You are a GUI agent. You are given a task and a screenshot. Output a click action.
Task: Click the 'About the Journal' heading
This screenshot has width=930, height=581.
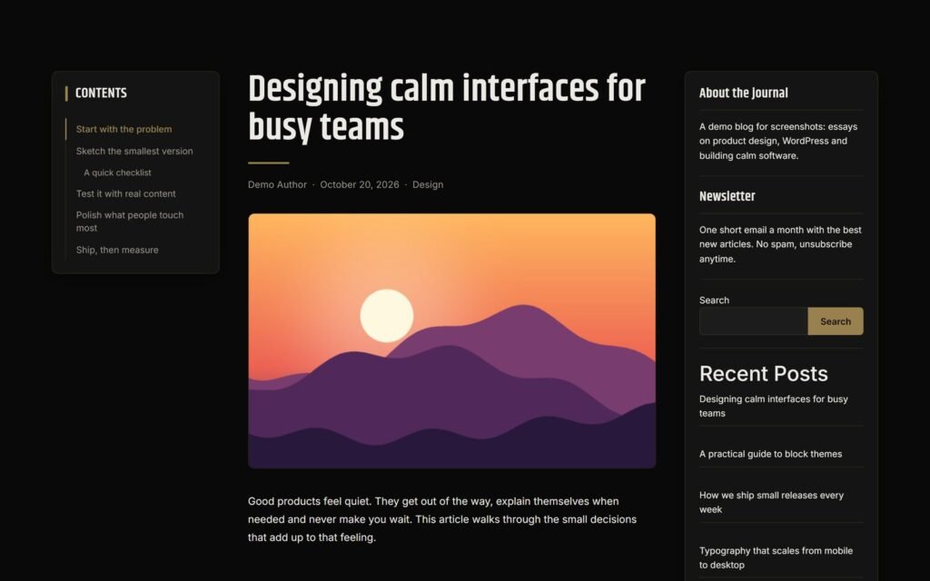743,94
